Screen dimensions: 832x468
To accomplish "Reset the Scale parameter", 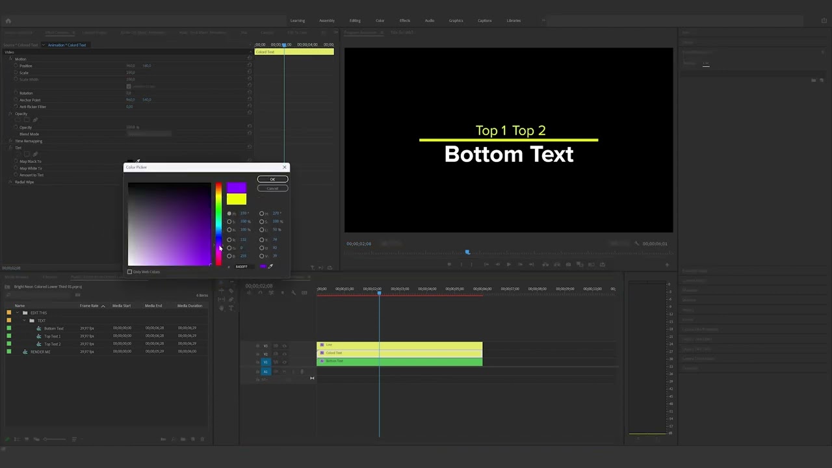I will pyautogui.click(x=249, y=73).
